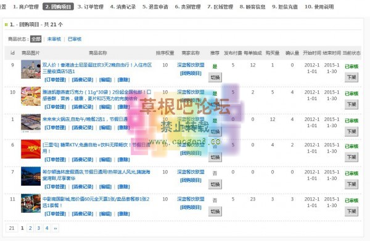Open [消费记录] for id 9 row

point(83,80)
